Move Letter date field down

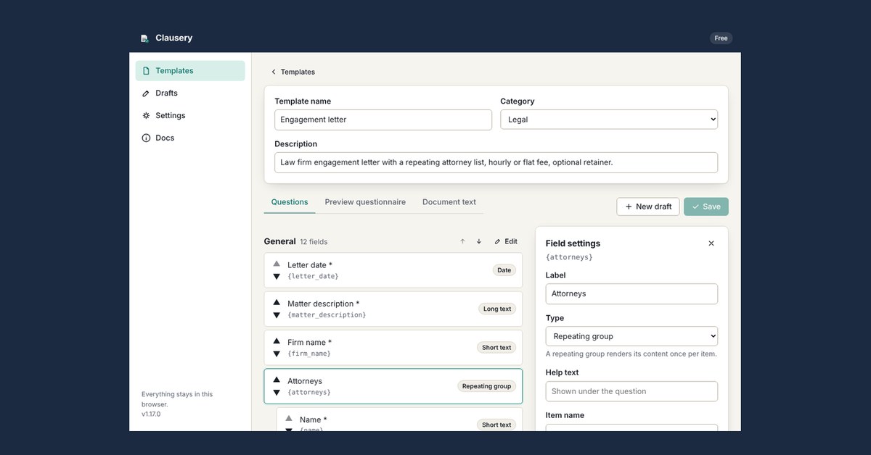(277, 277)
